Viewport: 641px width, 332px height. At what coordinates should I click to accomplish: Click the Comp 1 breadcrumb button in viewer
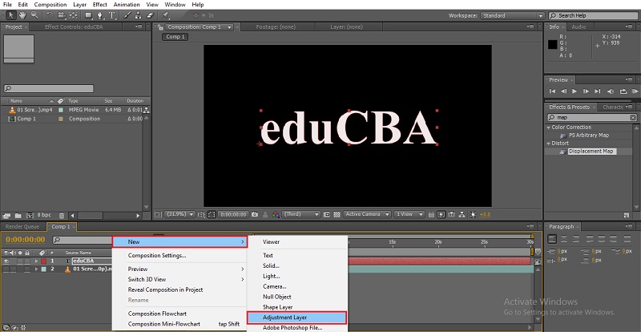pos(175,37)
